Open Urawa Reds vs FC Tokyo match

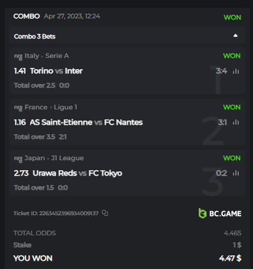click(77, 173)
